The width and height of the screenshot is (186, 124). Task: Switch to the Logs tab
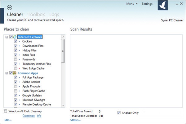click(54, 15)
